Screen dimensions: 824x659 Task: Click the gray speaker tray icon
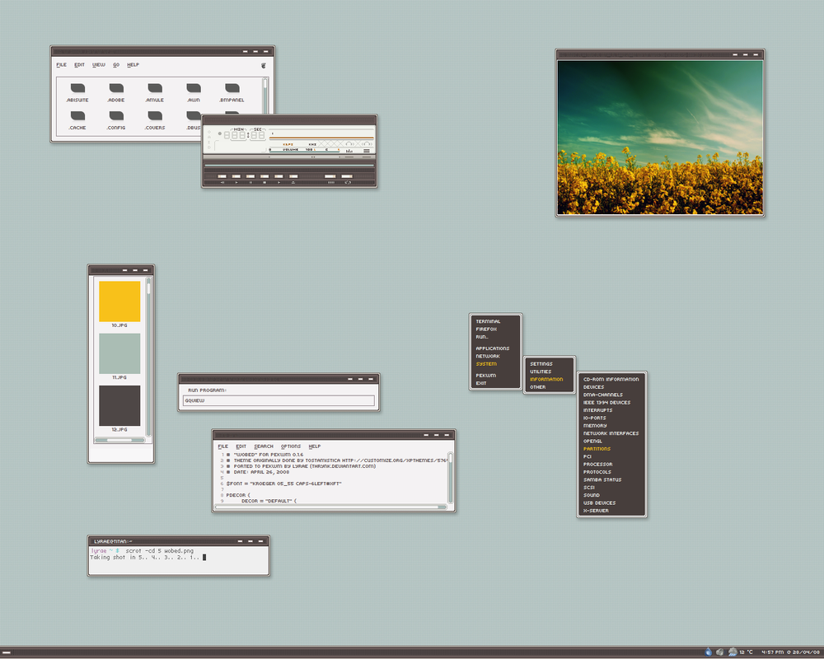pos(720,652)
